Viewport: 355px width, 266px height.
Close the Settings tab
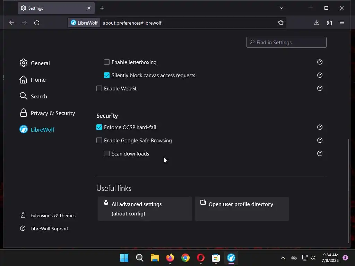(89, 8)
